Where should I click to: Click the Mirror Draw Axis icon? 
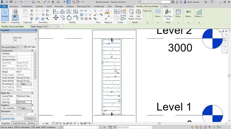pos(76,11)
